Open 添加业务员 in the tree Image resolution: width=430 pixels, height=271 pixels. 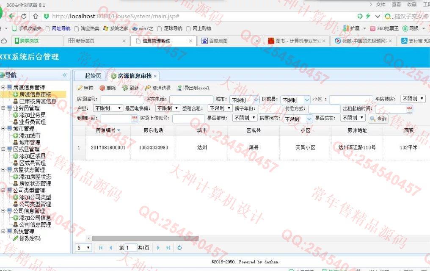(x=32, y=115)
